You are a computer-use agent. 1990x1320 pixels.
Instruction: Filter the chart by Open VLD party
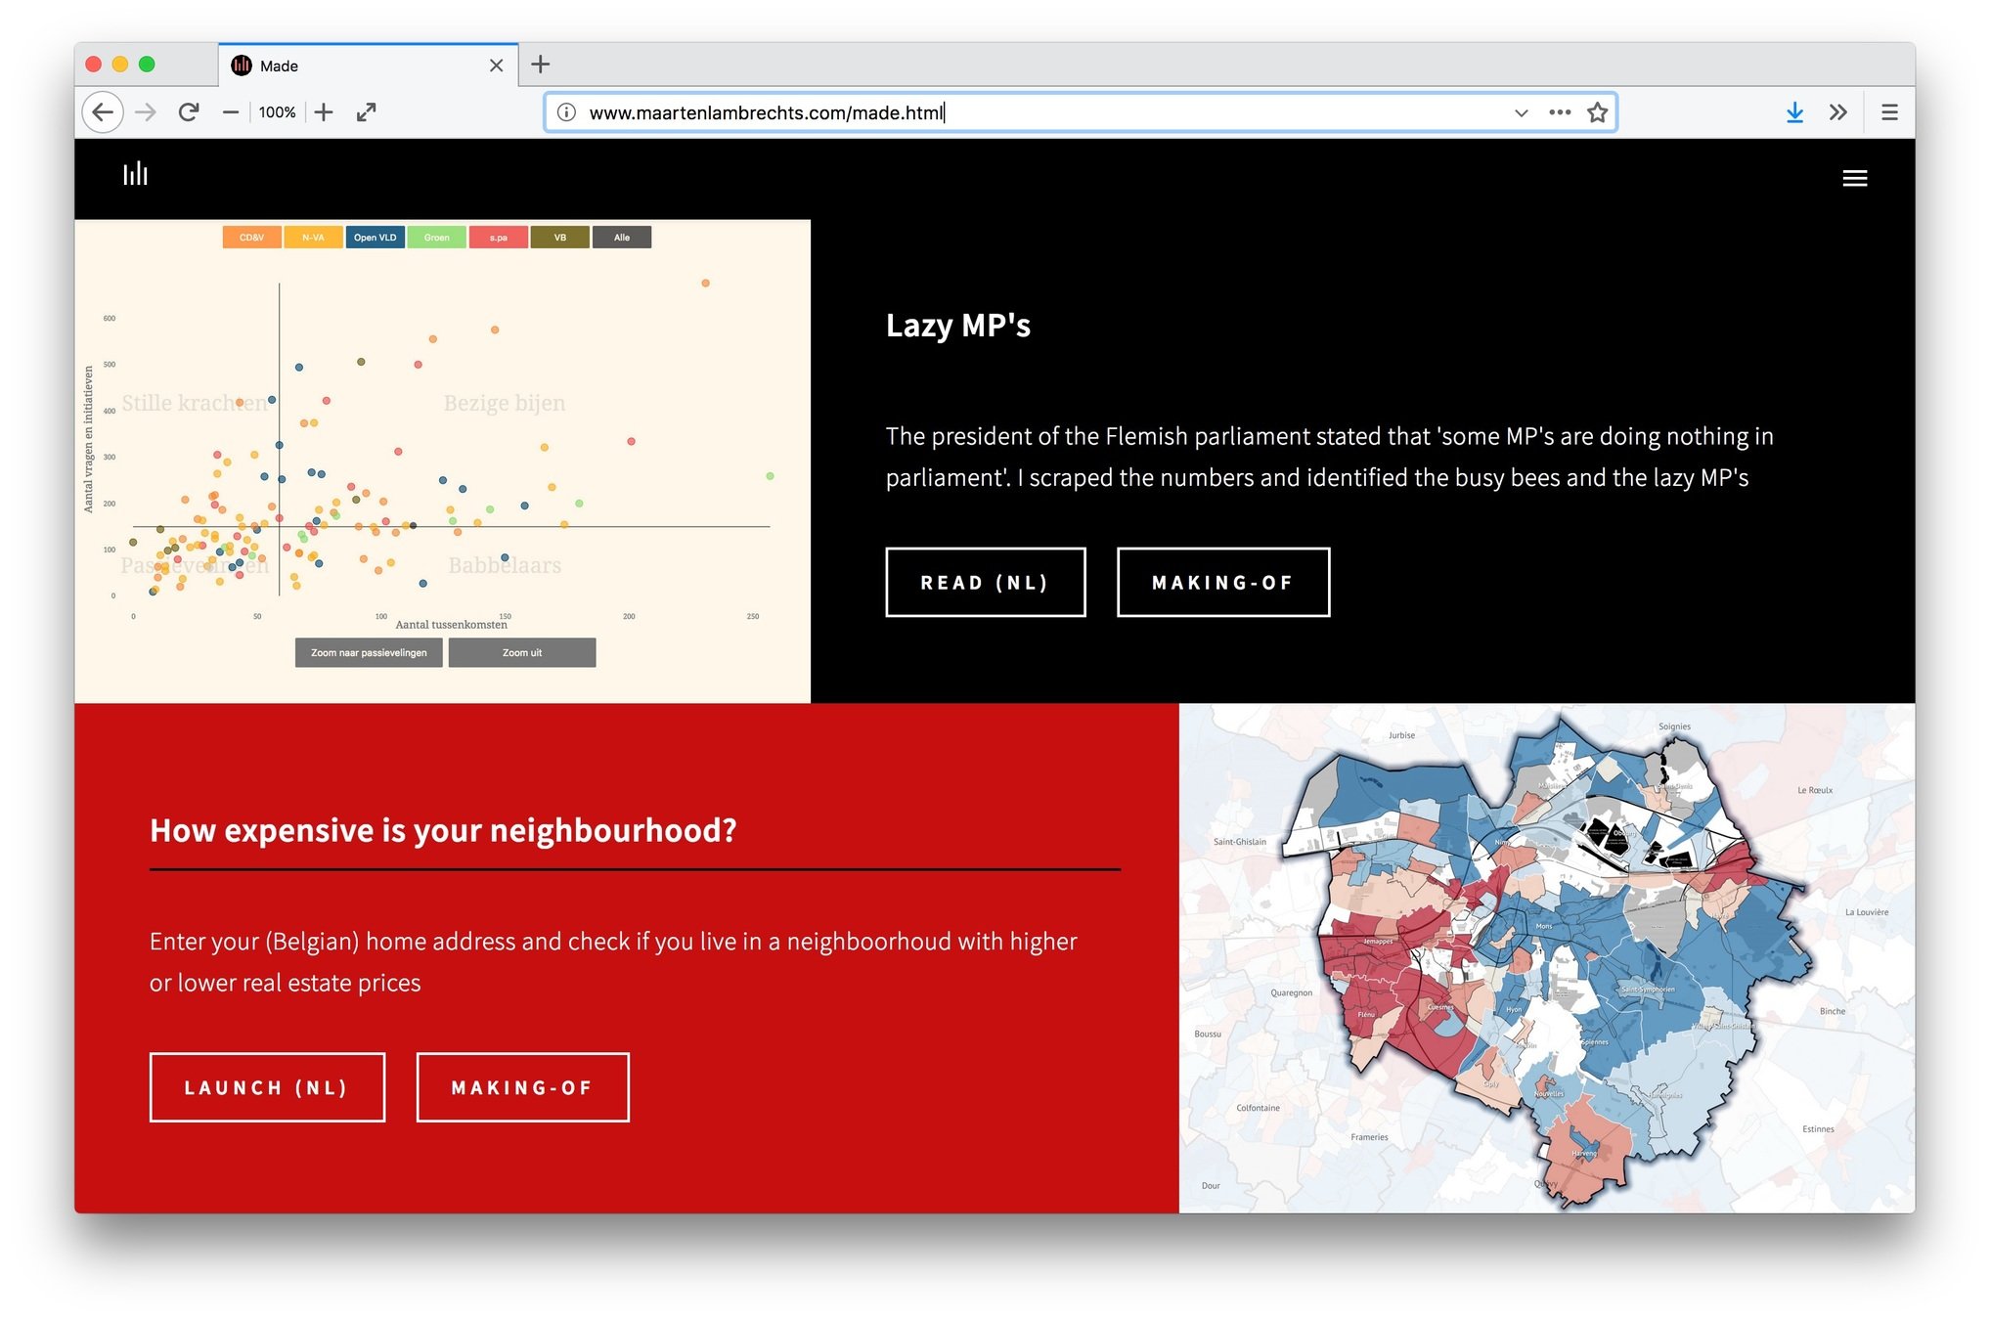coord(375,238)
